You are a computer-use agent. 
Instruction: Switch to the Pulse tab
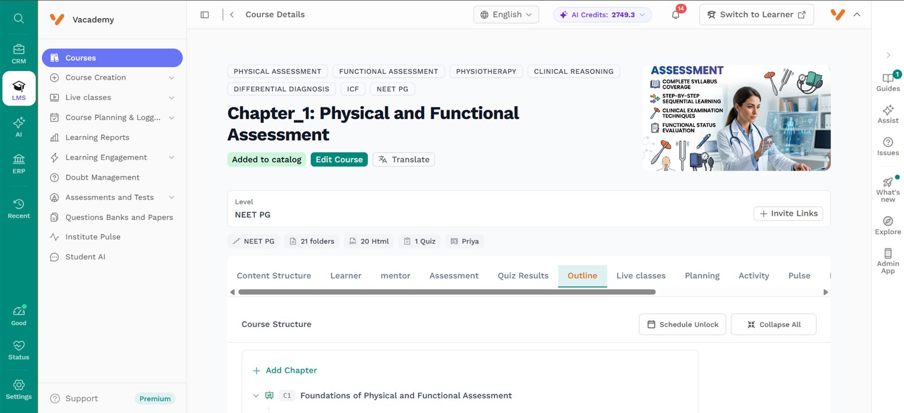coord(799,276)
